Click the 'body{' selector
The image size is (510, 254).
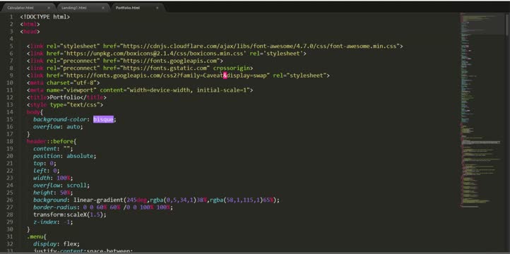pos(35,112)
